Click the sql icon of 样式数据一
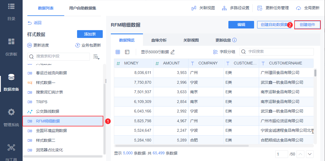The height and width of the screenshot is (161, 325). coord(30,83)
